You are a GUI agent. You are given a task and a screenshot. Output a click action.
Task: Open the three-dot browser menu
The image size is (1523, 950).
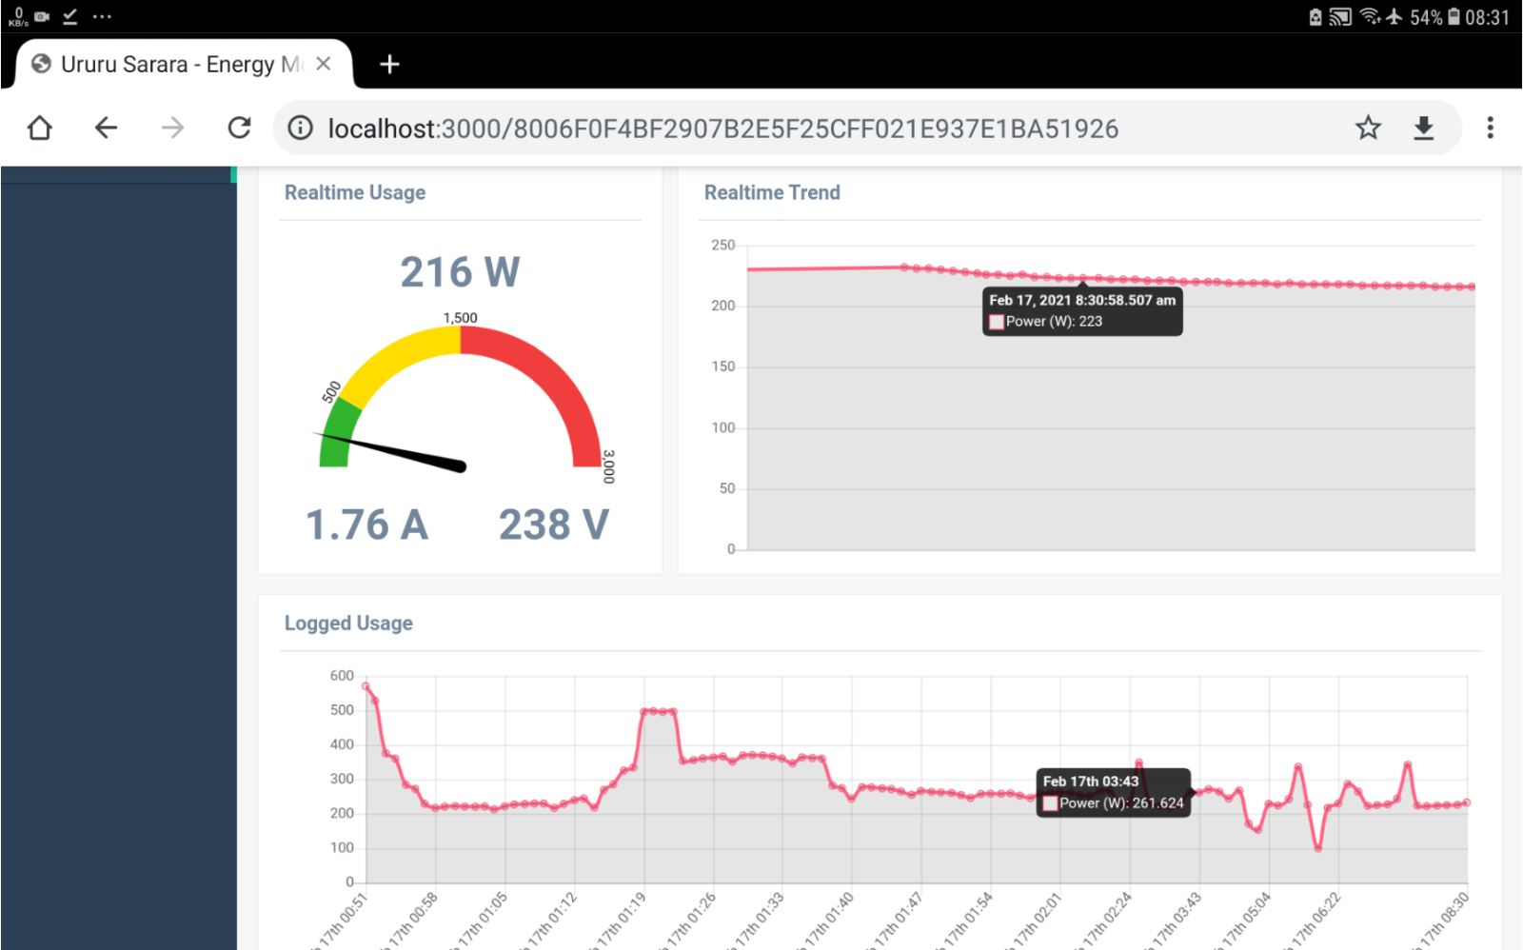[x=1490, y=128]
